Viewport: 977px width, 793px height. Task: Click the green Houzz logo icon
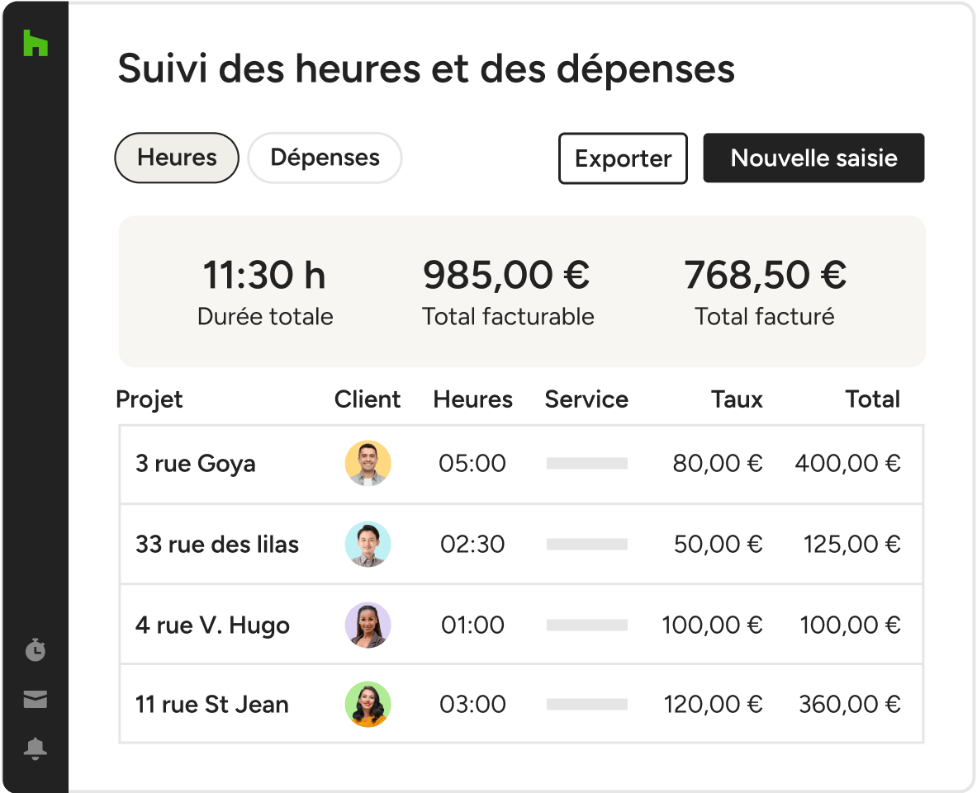tap(35, 43)
